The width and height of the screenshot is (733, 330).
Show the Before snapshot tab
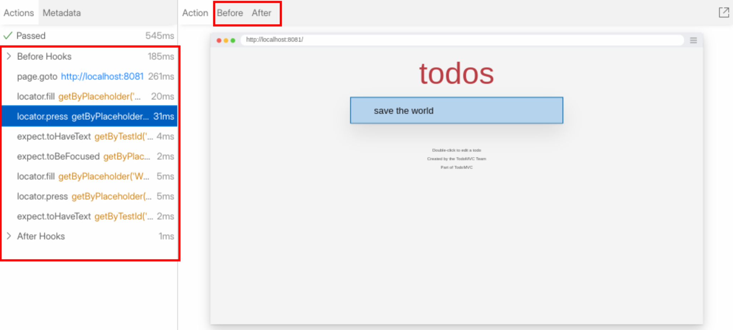click(x=230, y=13)
